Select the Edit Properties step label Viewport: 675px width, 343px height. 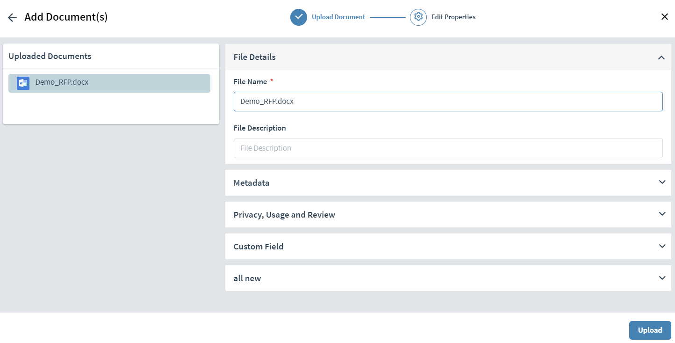(453, 17)
